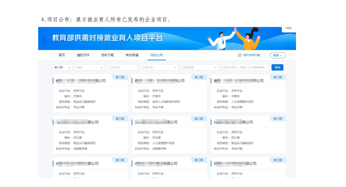346x187 pixels.
Task: Open the 企业行业 industry filter dropdown
Action: point(159,67)
